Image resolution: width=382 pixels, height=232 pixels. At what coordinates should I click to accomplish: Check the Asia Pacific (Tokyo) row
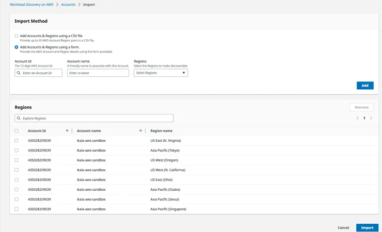click(x=17, y=151)
